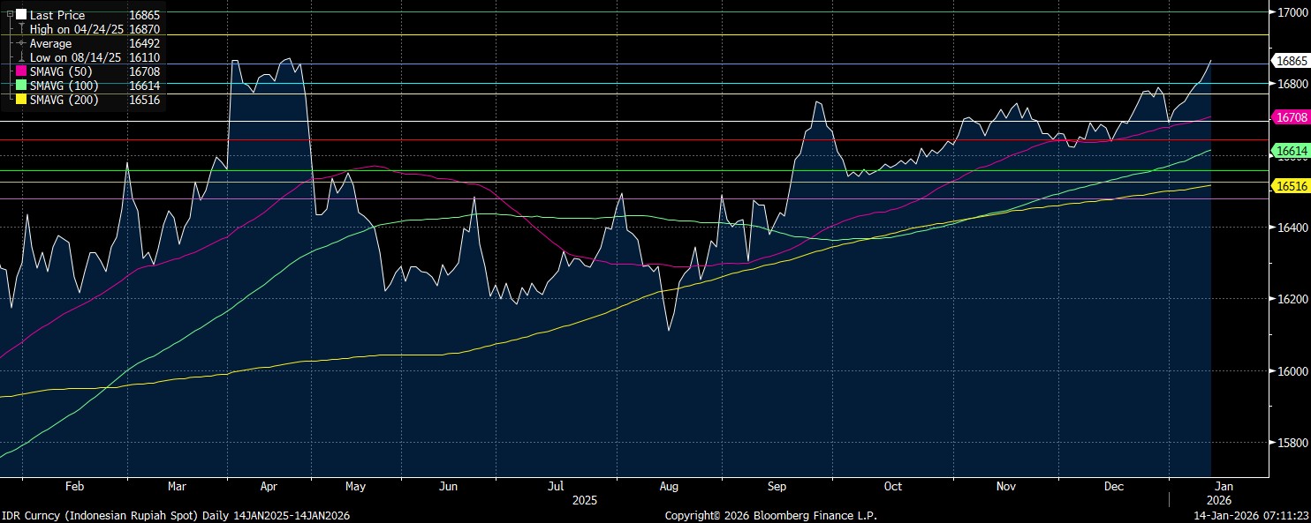The height and width of the screenshot is (523, 1311).
Task: Click the Dec label on the time axis
Action: point(1113,486)
